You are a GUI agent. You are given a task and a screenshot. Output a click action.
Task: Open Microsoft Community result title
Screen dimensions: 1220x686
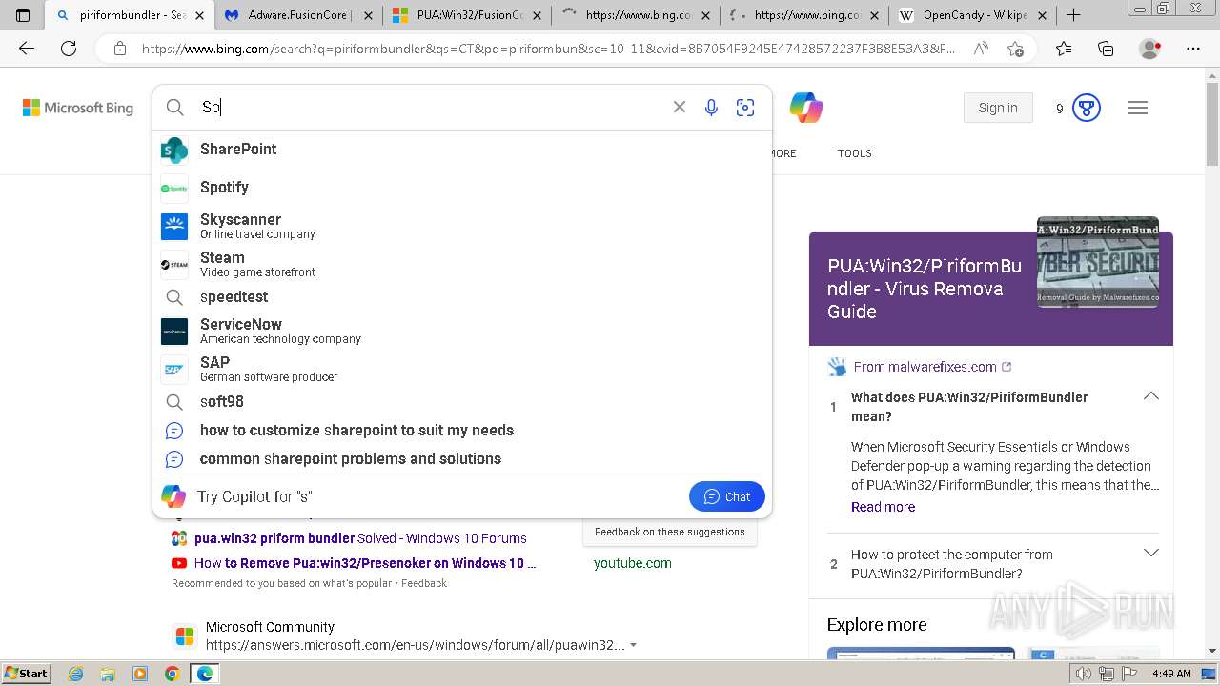[270, 627]
